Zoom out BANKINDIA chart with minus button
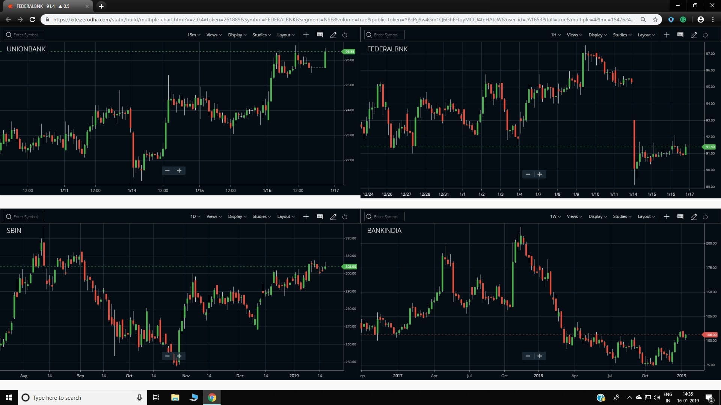This screenshot has width=721, height=405. click(528, 356)
